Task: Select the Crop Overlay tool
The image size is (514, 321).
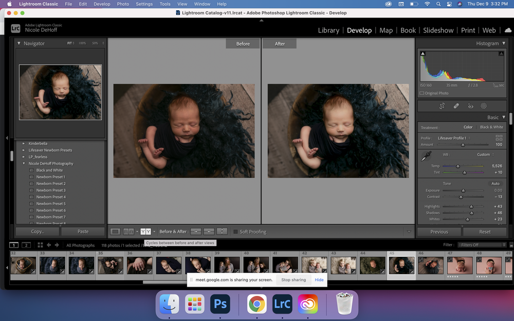Action: (442, 106)
